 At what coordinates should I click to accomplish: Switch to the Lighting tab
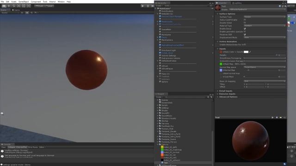click(x=237, y=3)
